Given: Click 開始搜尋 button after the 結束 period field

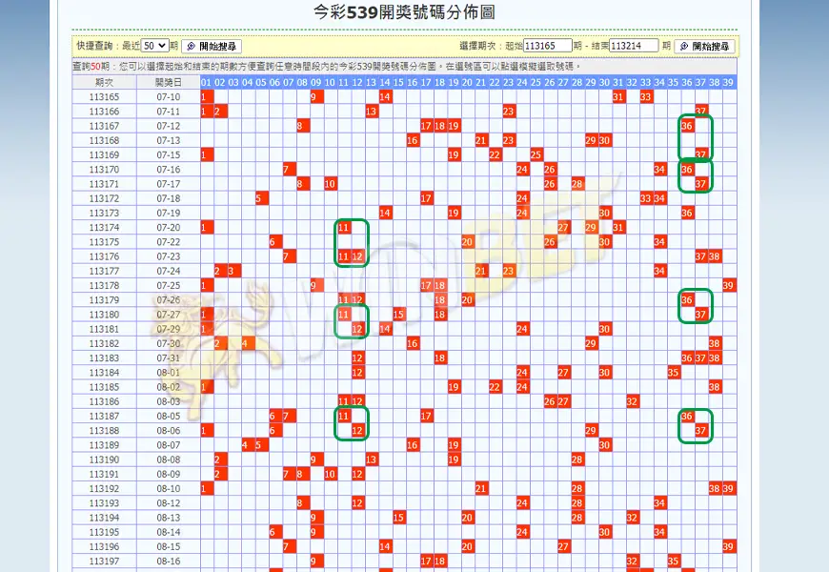Looking at the screenshot, I should (x=705, y=46).
